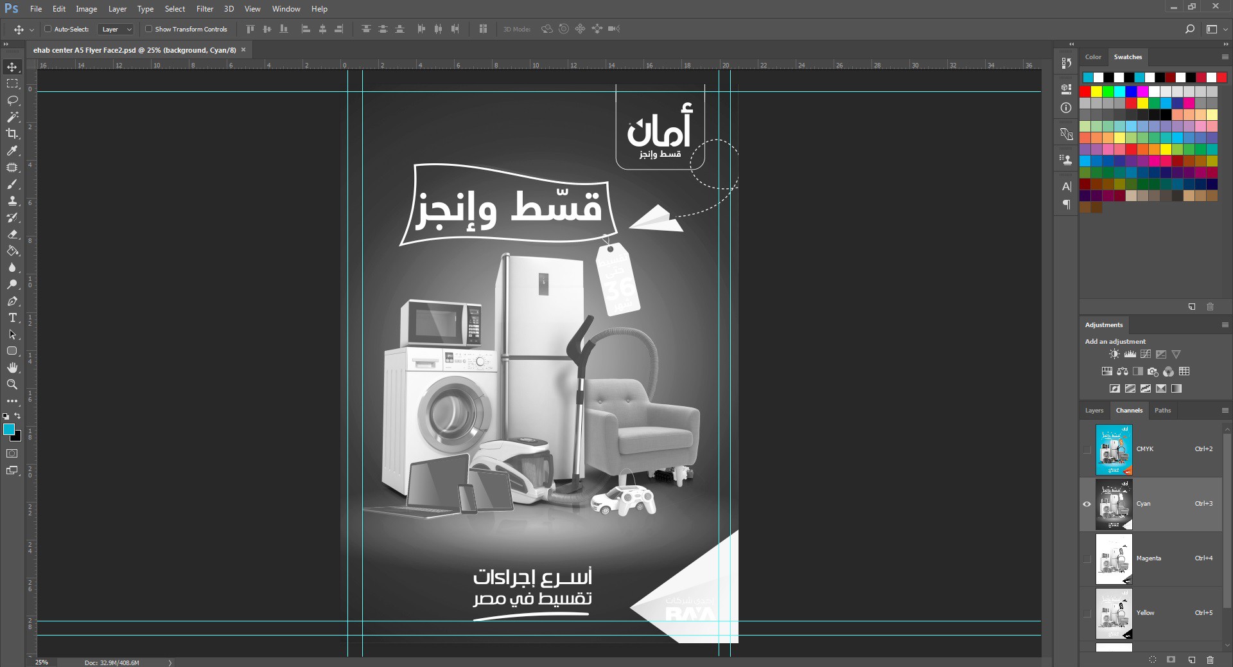Enable the Auto-Select checkbox
The width and height of the screenshot is (1233, 667).
click(x=48, y=29)
